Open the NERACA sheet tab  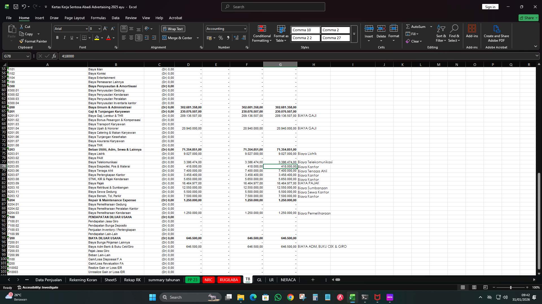(x=288, y=280)
